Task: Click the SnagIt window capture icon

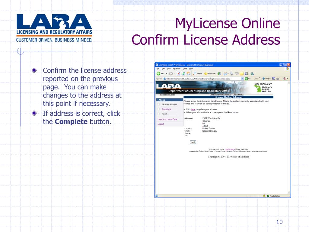Action: pos(273,79)
